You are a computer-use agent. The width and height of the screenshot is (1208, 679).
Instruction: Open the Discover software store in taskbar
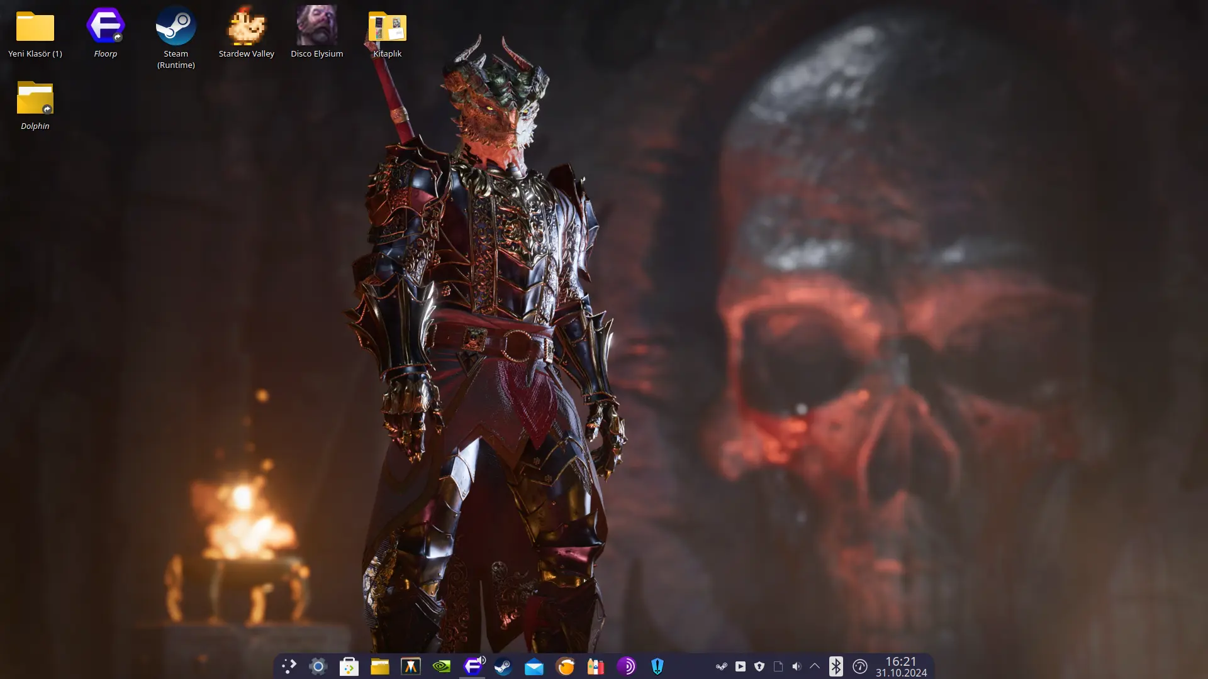349,666
